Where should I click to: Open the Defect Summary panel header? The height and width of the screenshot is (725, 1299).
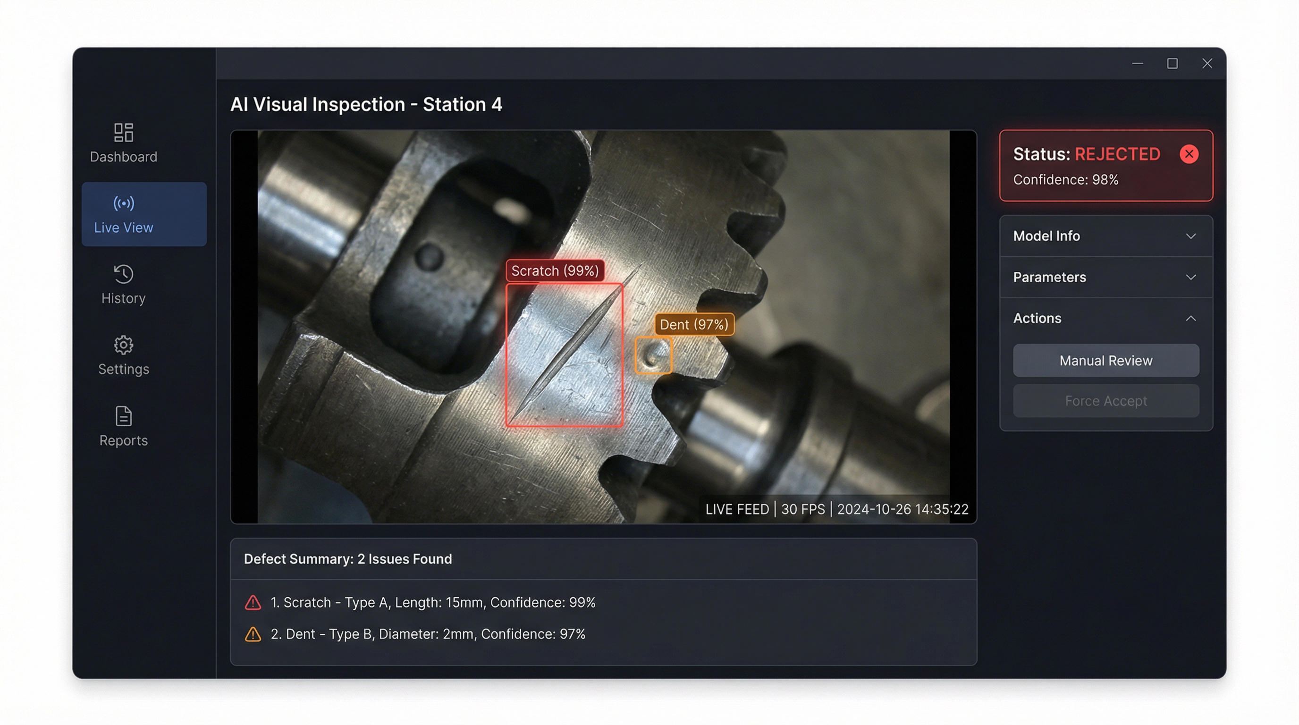coord(348,559)
